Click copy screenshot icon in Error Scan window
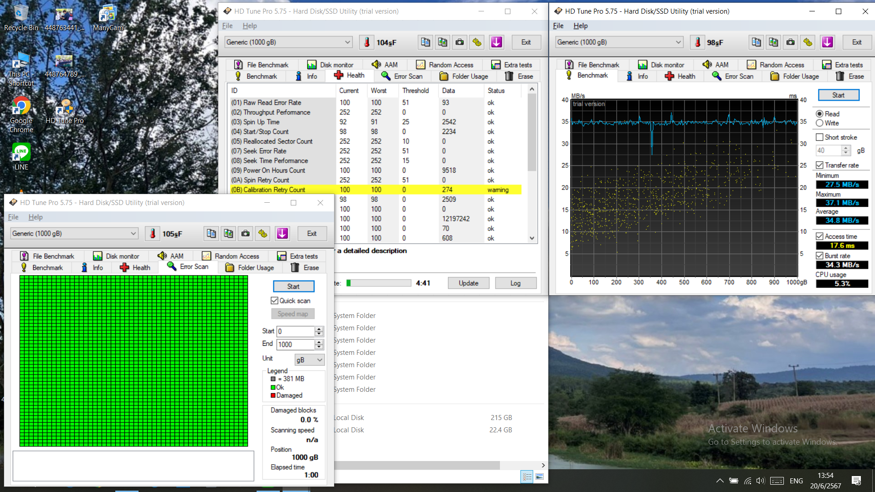Viewport: 875px width, 492px height. pos(228,234)
